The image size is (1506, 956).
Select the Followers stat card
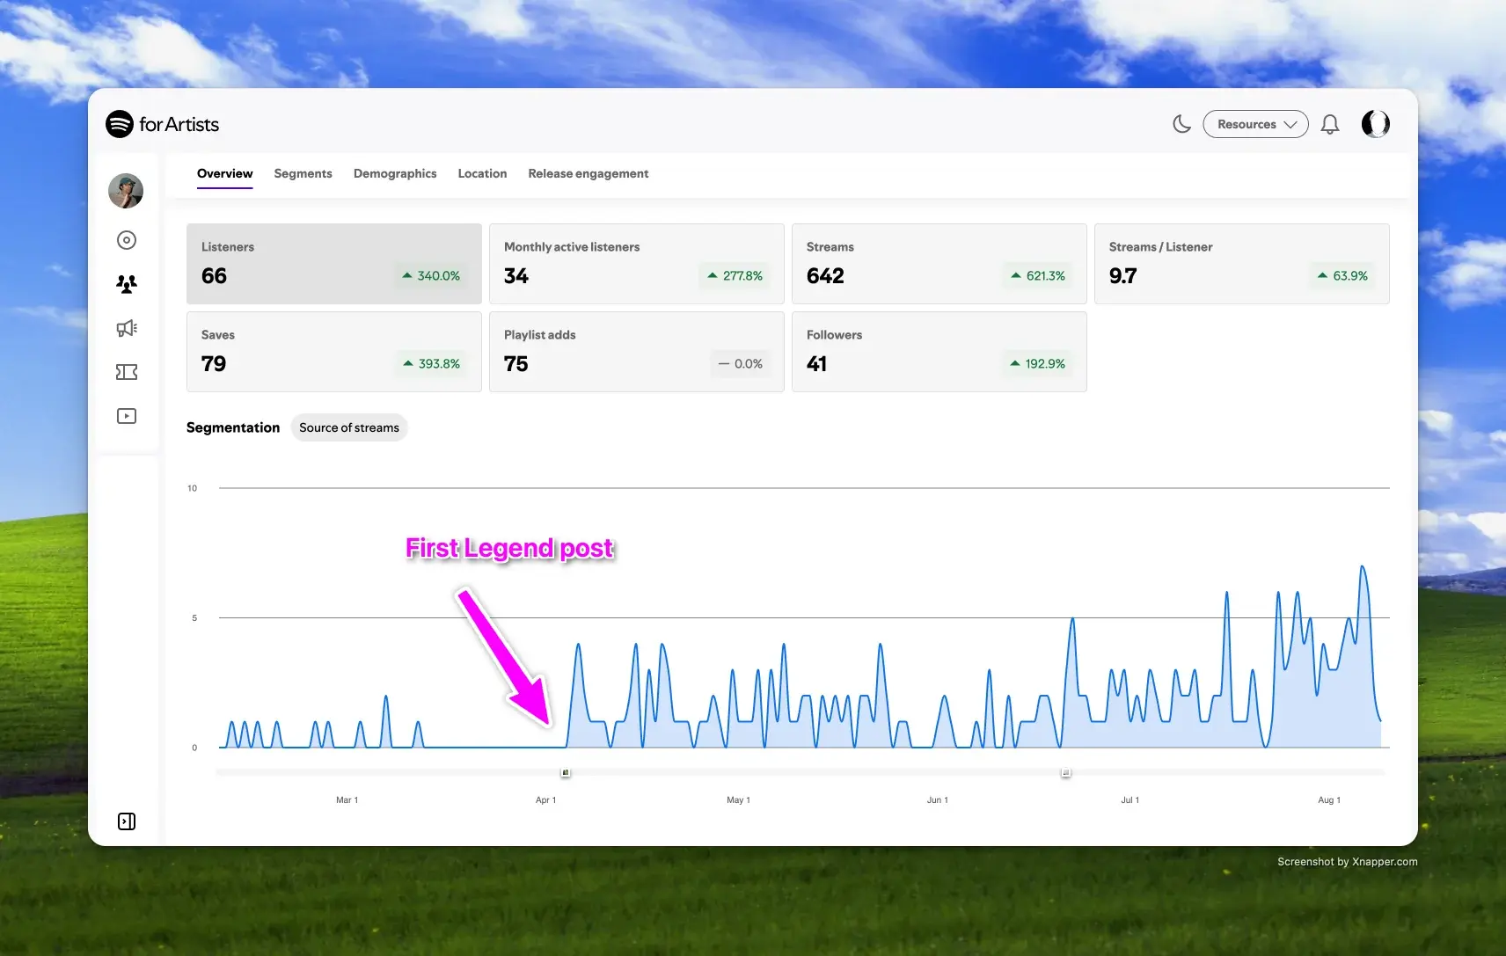coord(939,352)
